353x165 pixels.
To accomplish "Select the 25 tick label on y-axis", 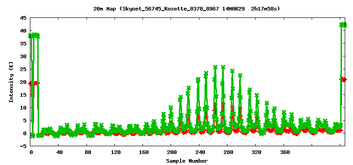I will 23,69.
